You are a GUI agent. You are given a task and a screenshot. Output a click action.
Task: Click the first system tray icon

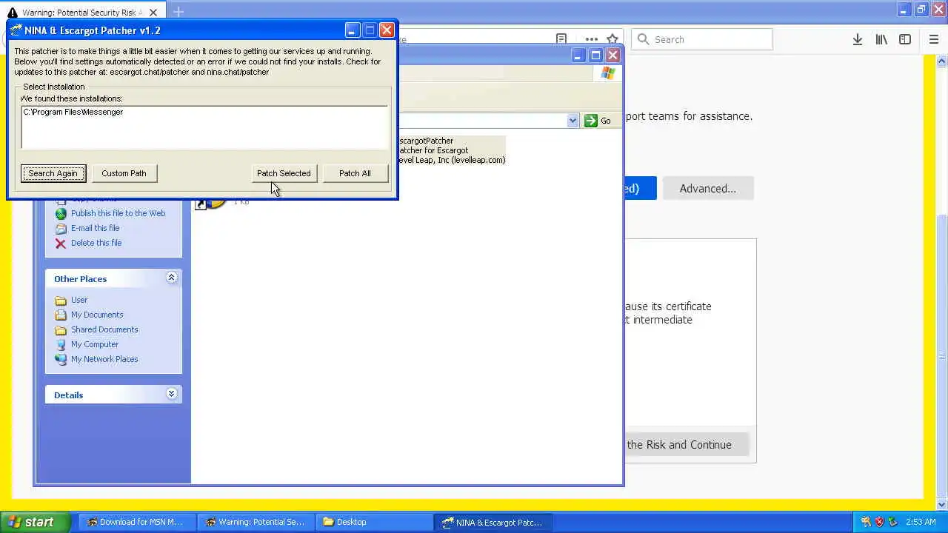point(866,522)
